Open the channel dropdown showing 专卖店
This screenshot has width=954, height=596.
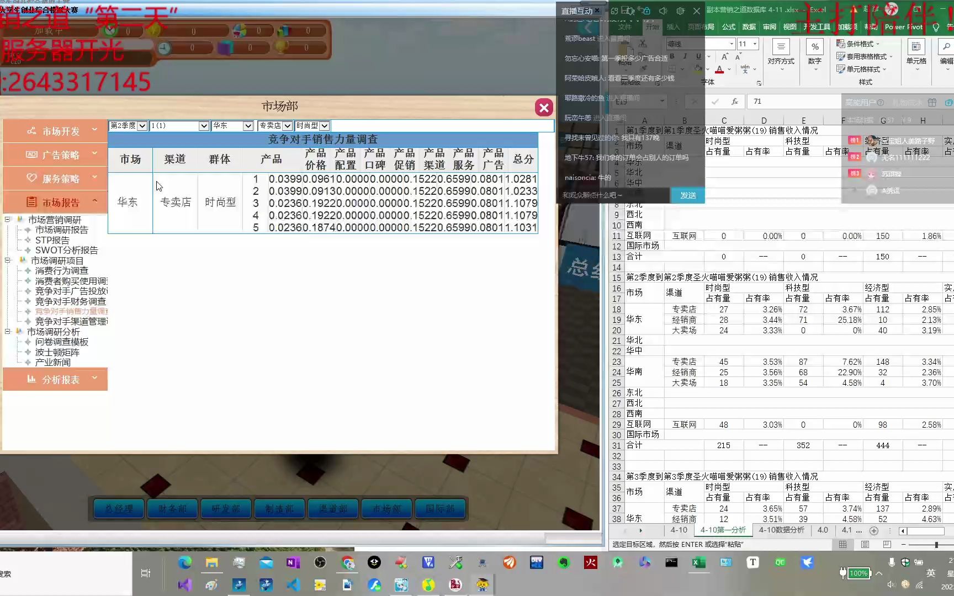tap(274, 126)
